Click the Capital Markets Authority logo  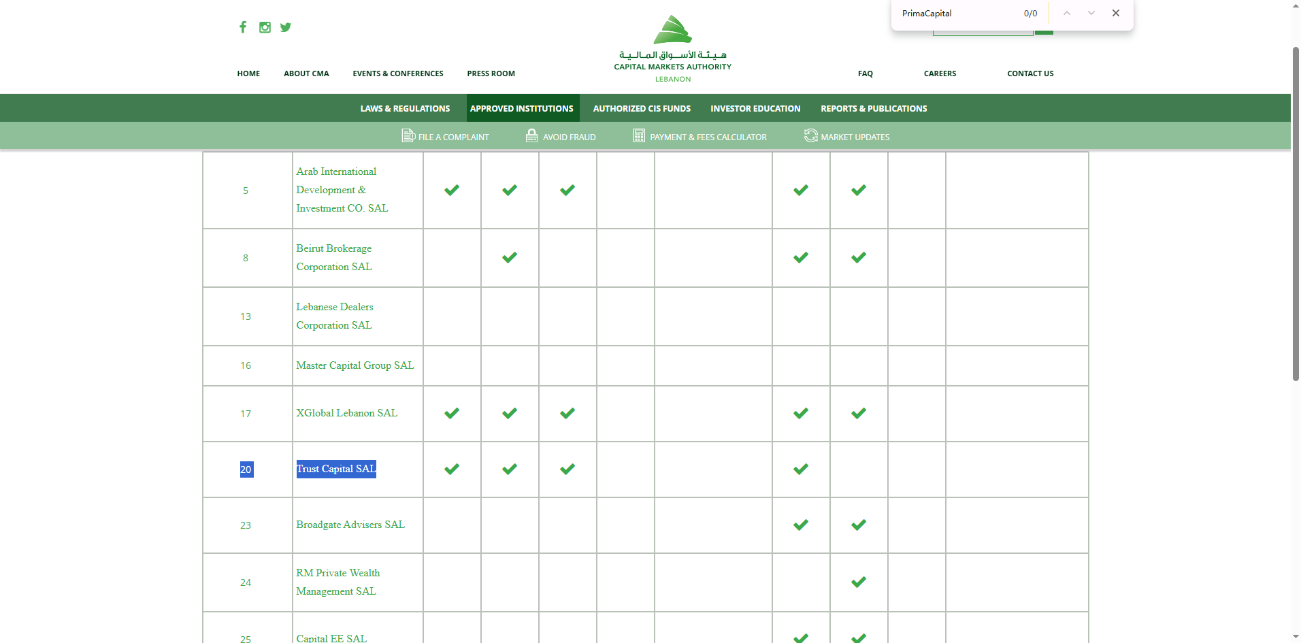672,49
